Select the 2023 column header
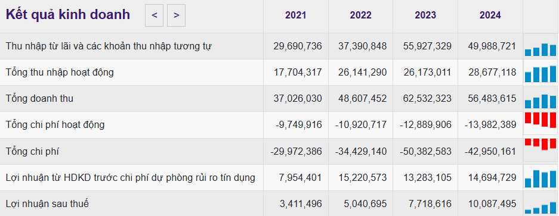The image size is (559, 216). point(425,15)
